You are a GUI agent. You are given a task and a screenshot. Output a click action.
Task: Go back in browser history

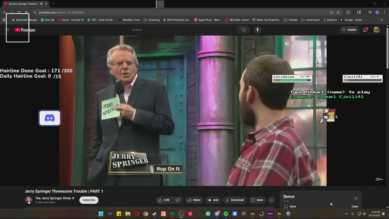[x=4, y=12]
